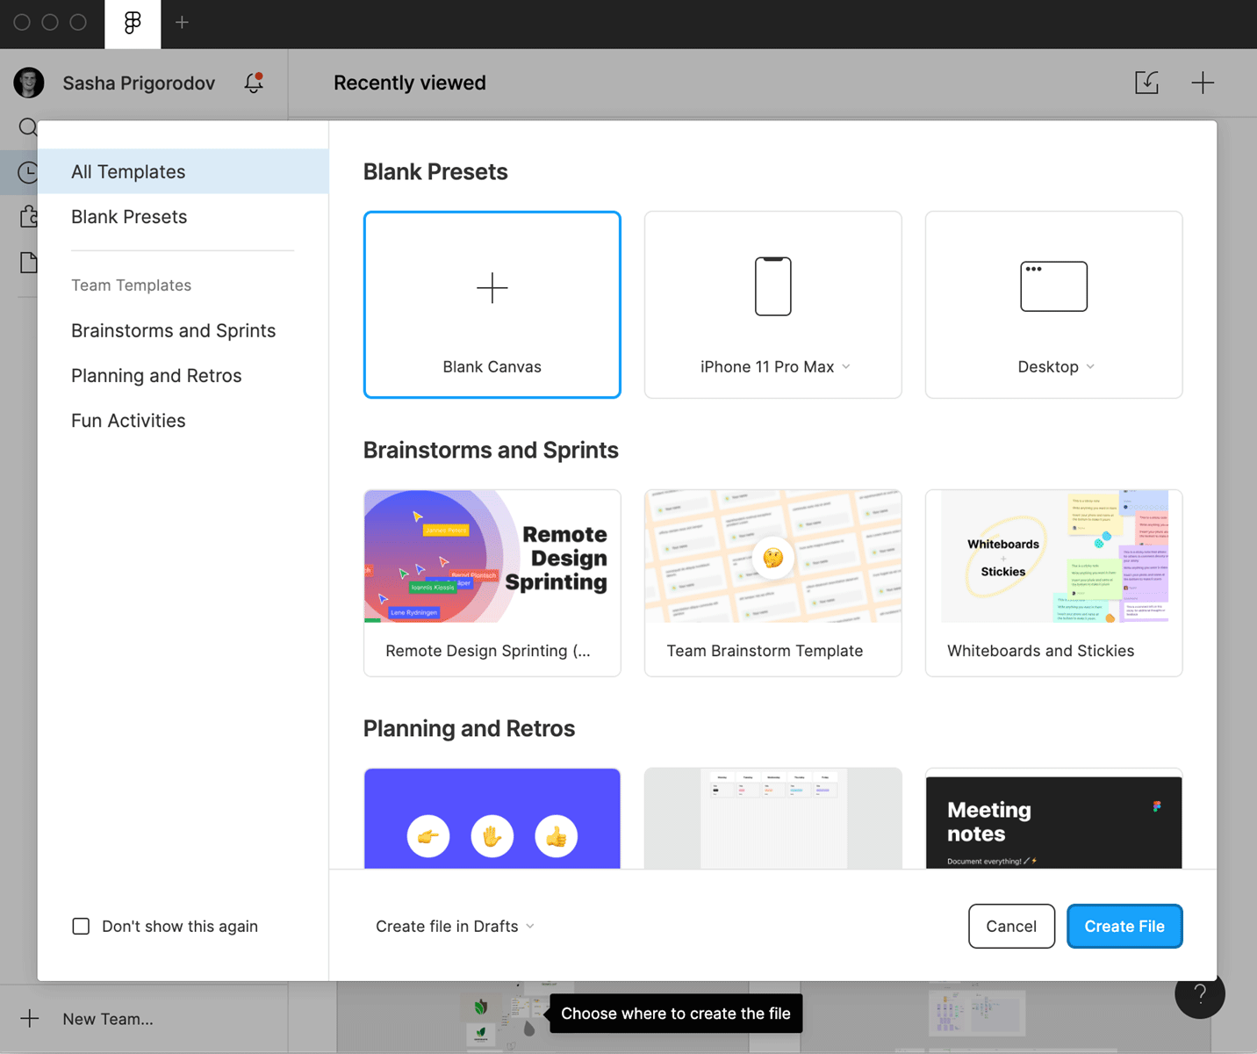This screenshot has height=1054, width=1257.
Task: Select the weekly calendar template thumbnail
Action: (773, 819)
